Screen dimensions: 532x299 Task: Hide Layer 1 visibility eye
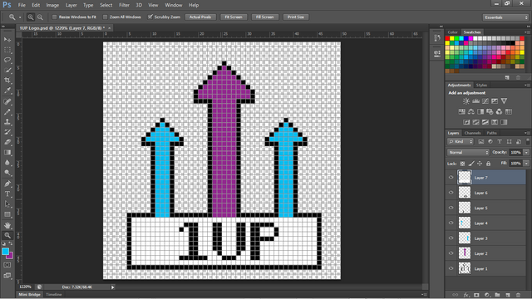point(451,268)
